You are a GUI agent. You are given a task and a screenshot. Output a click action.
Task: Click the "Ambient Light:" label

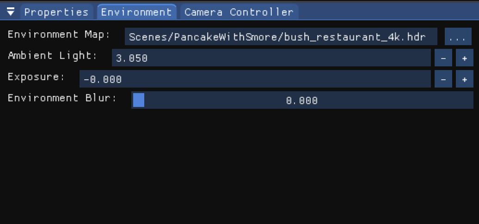[x=53, y=56]
